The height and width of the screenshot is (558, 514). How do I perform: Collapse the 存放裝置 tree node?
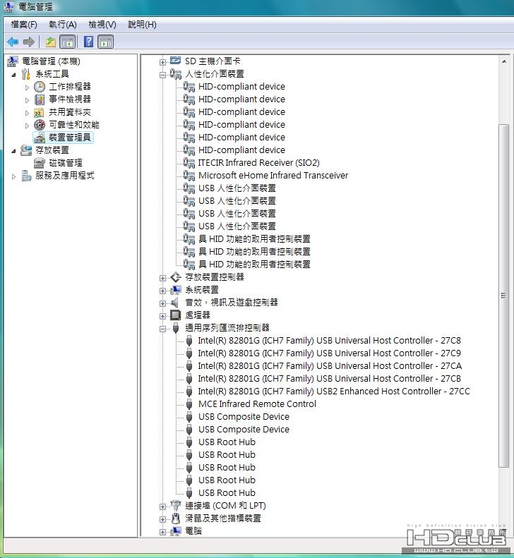13,151
